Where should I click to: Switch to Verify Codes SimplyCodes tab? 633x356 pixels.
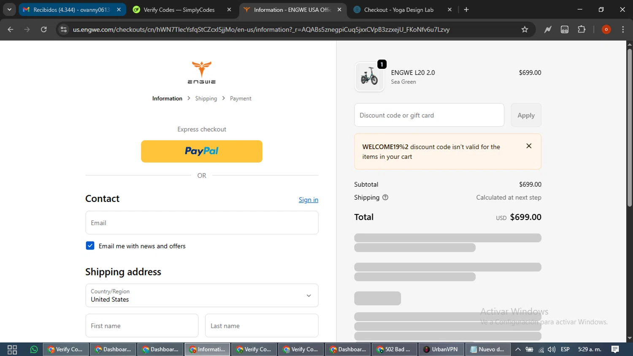(x=179, y=10)
